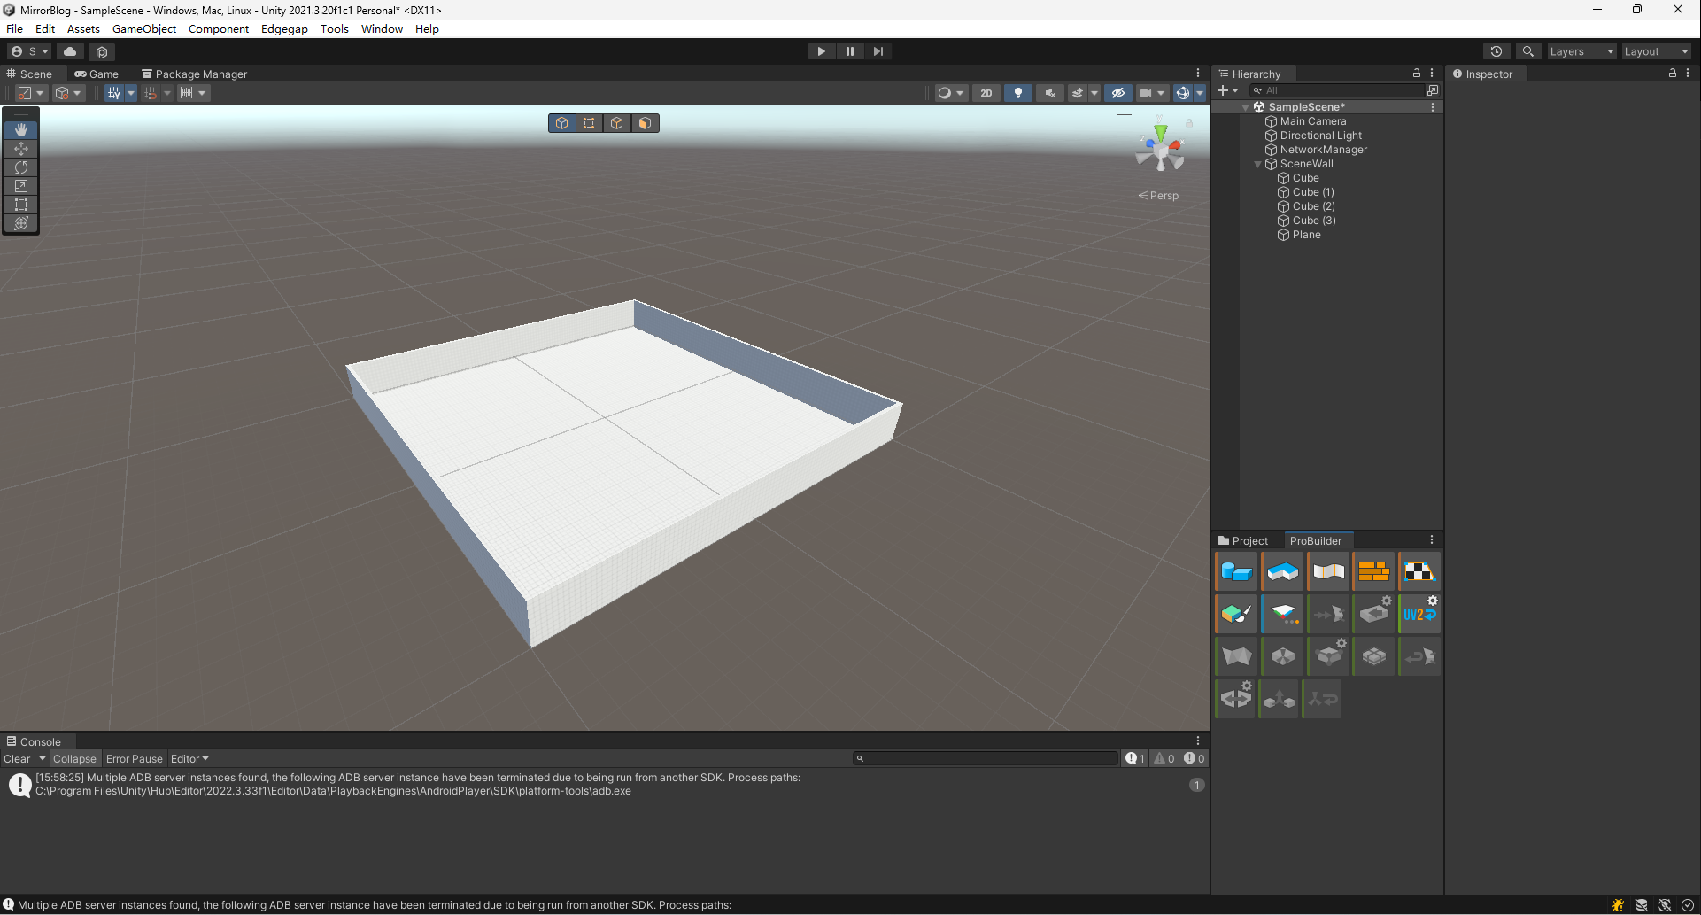This screenshot has width=1701, height=915.
Task: Select the combined Transform tool
Action: pyautogui.click(x=21, y=223)
